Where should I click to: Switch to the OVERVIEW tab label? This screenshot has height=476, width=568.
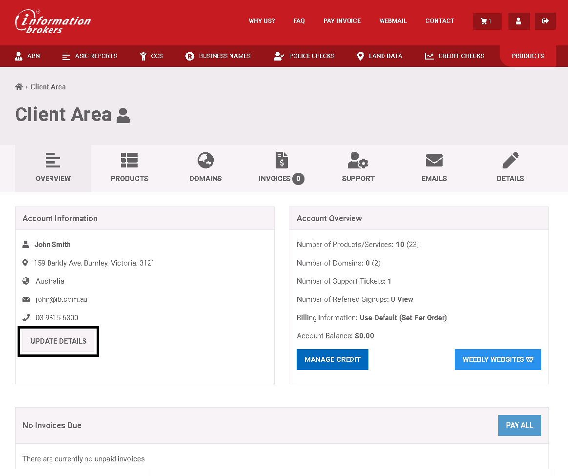click(53, 179)
